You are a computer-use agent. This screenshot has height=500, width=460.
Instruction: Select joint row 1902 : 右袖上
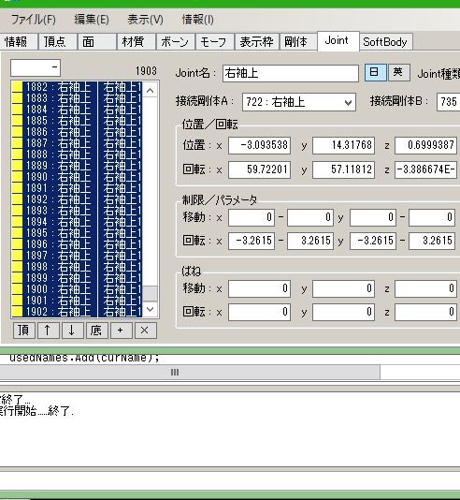(x=77, y=312)
